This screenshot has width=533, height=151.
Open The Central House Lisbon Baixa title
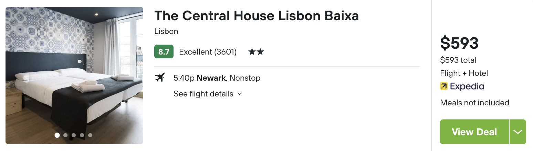click(x=257, y=16)
